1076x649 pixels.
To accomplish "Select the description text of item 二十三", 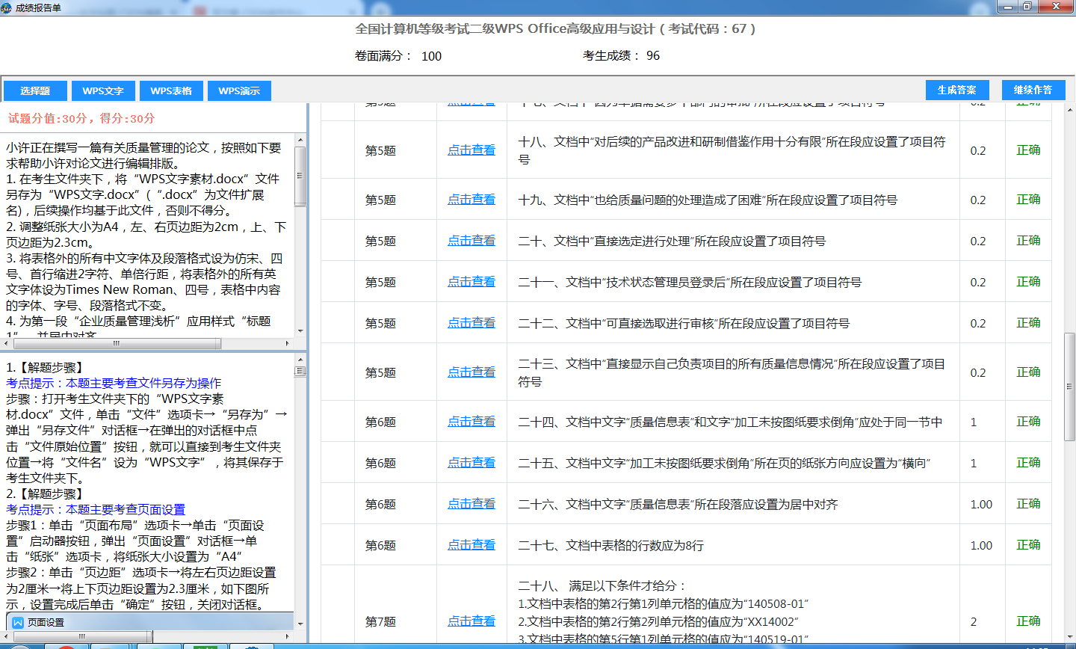I will coord(732,372).
